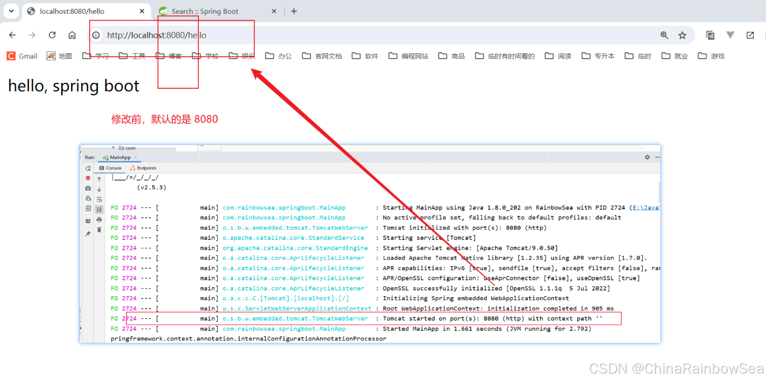This screenshot has width=766, height=382.
Task: Reload the localhost hello page
Action: click(52, 35)
